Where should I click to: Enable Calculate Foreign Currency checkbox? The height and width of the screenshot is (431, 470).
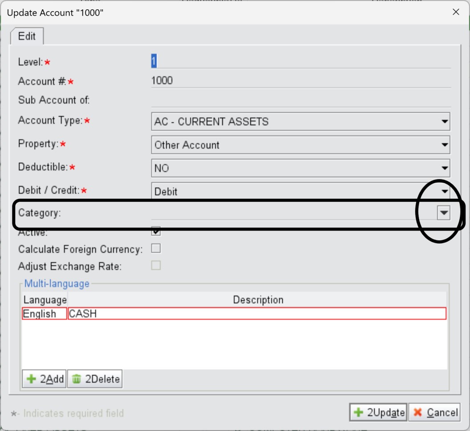pyautogui.click(x=156, y=248)
